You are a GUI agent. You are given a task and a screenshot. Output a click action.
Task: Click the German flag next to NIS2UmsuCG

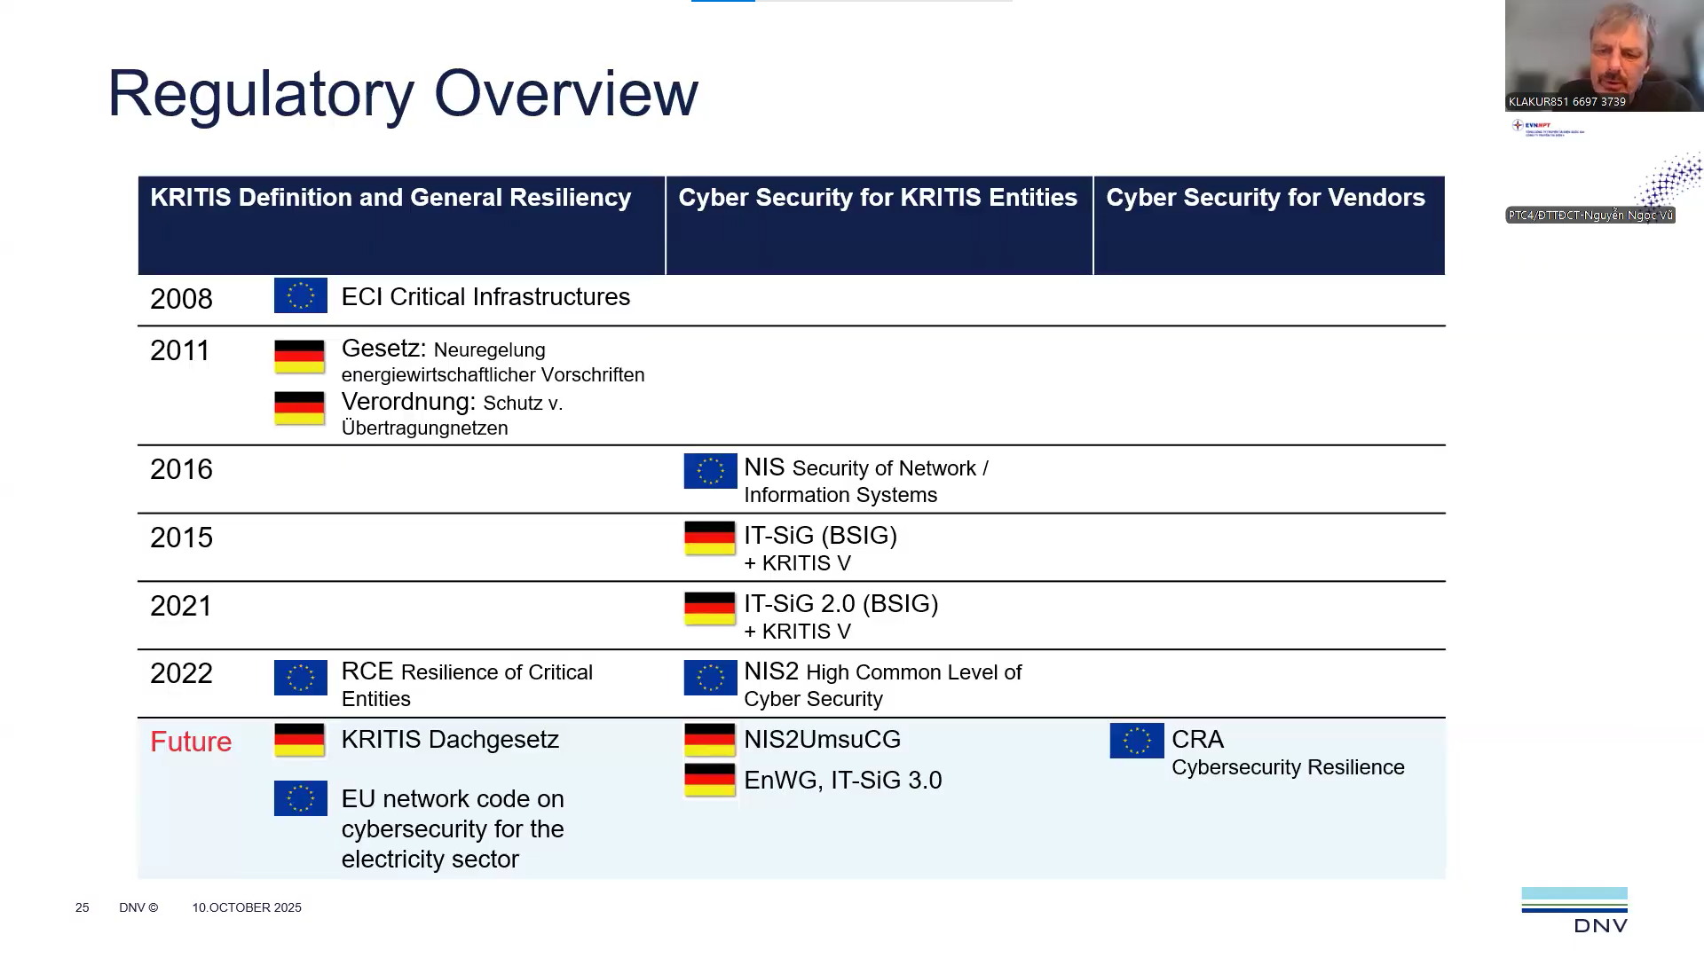tap(709, 740)
